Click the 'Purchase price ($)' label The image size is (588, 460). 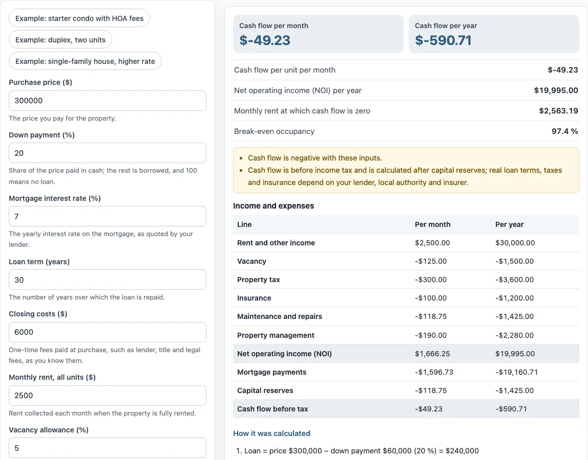click(x=40, y=82)
